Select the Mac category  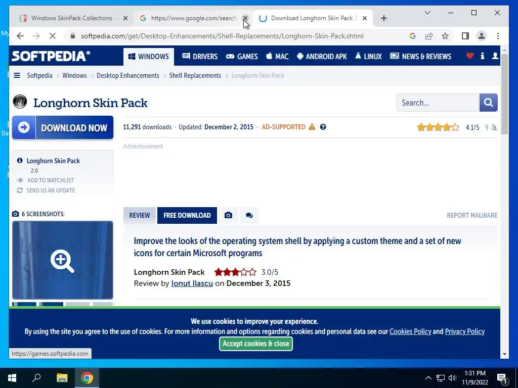pyautogui.click(x=278, y=57)
